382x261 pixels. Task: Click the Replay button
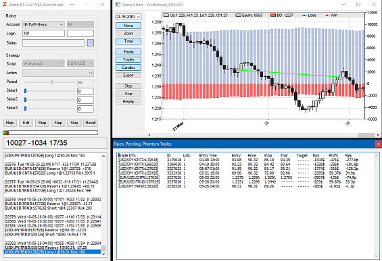128,102
